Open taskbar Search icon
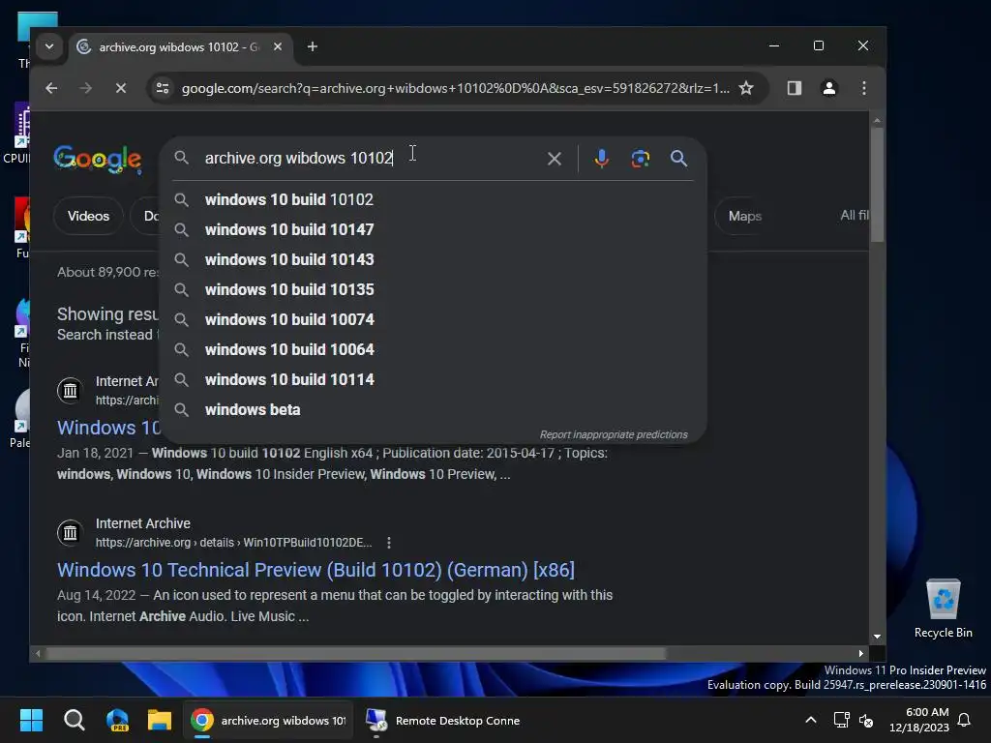The image size is (991, 743). coord(74,720)
